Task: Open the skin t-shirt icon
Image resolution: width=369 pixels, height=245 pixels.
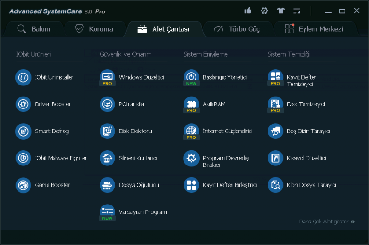Action: [281, 11]
